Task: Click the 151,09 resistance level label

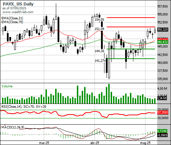Action: tap(99, 29)
